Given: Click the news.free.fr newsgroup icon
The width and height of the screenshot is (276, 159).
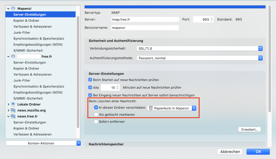Looking at the screenshot, I should click(13, 116).
